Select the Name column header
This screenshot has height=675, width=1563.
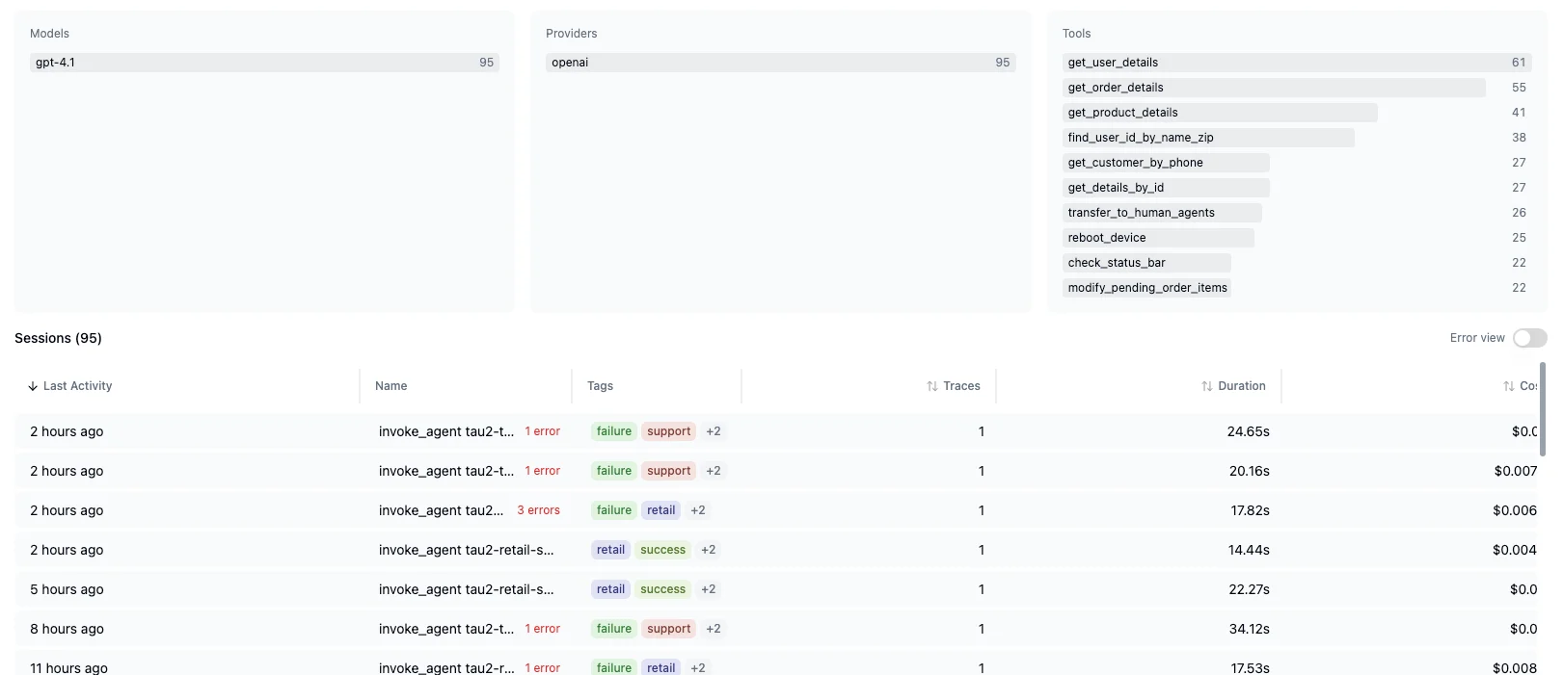pos(391,386)
